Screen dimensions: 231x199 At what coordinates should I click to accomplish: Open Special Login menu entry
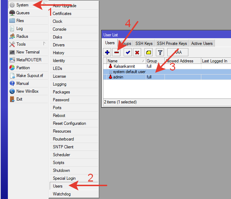(74, 178)
